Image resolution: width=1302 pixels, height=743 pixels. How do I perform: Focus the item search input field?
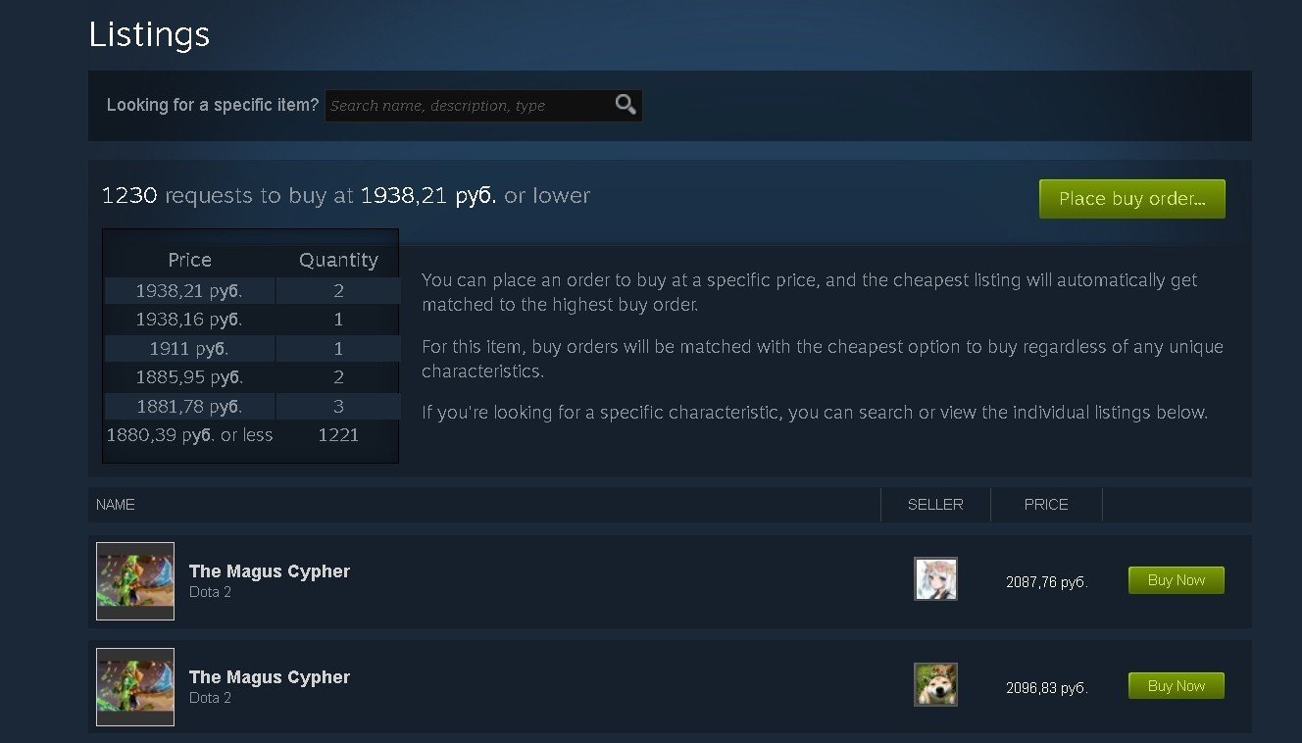click(x=471, y=105)
